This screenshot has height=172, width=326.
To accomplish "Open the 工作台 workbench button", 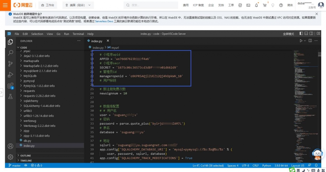I will (48, 5).
